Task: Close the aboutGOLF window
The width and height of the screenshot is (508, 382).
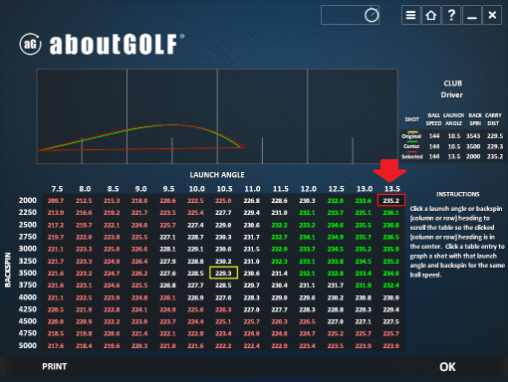Action: pyautogui.click(x=492, y=15)
